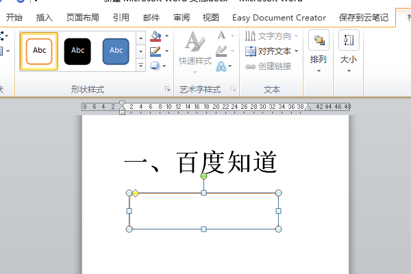This screenshot has width=411, height=274.
Task: Open the 快速样式 WordArt gallery
Action: pos(195,53)
